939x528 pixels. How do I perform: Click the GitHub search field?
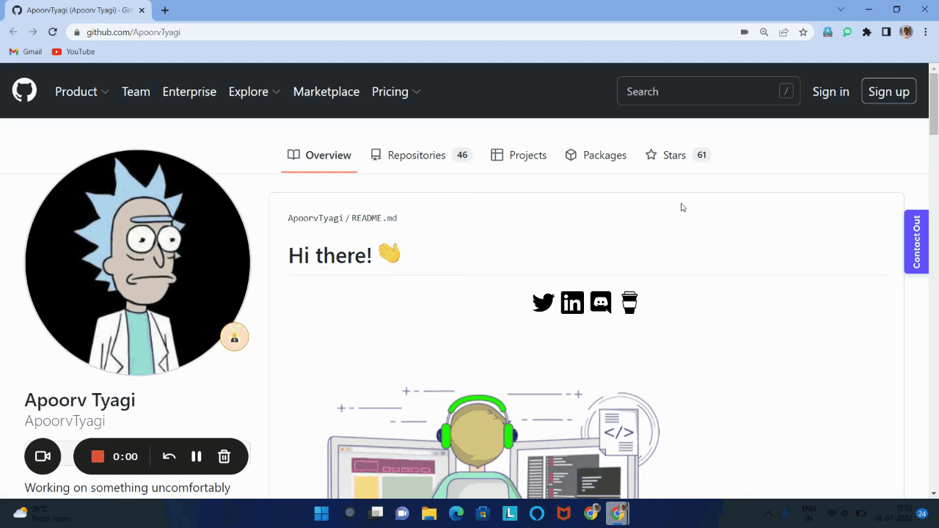(x=708, y=91)
